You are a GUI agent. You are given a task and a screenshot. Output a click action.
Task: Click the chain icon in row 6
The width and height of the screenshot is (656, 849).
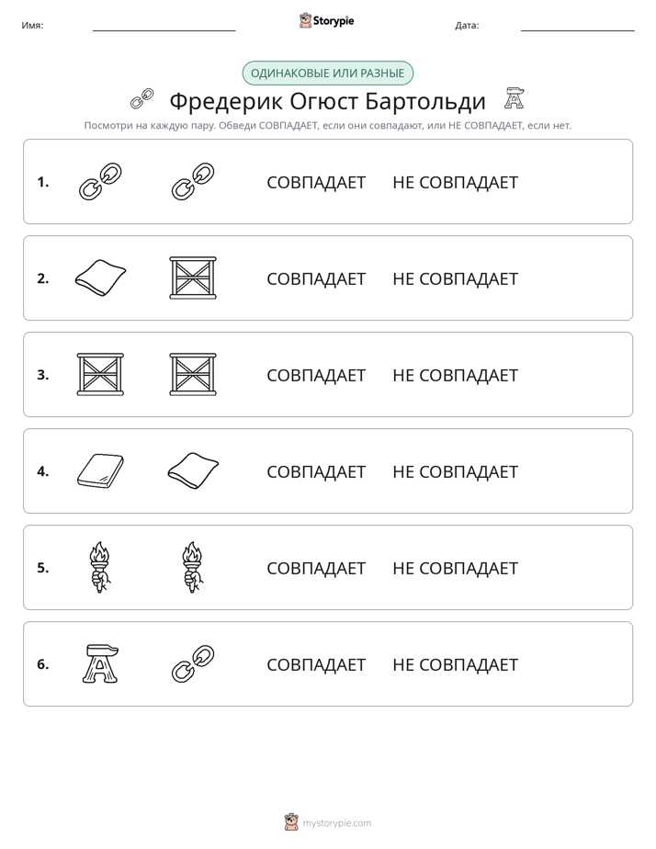coord(193,663)
